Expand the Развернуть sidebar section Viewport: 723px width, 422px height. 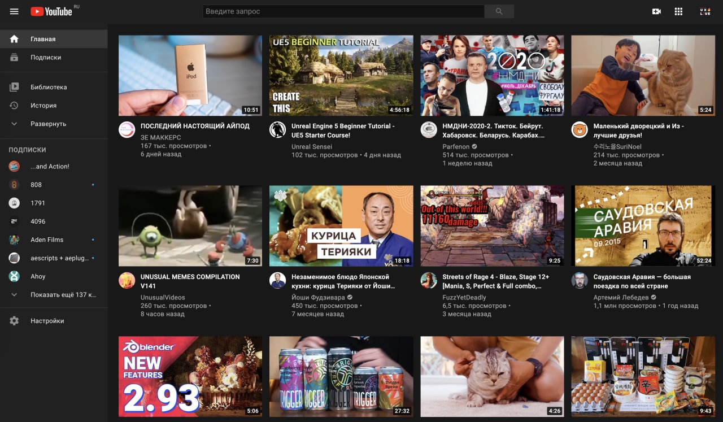coord(54,123)
